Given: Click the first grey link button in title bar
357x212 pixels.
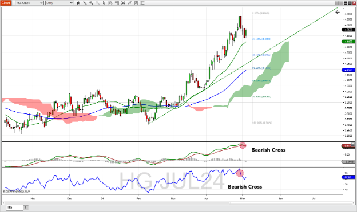Looking at the screenshot, I should point(337,3).
